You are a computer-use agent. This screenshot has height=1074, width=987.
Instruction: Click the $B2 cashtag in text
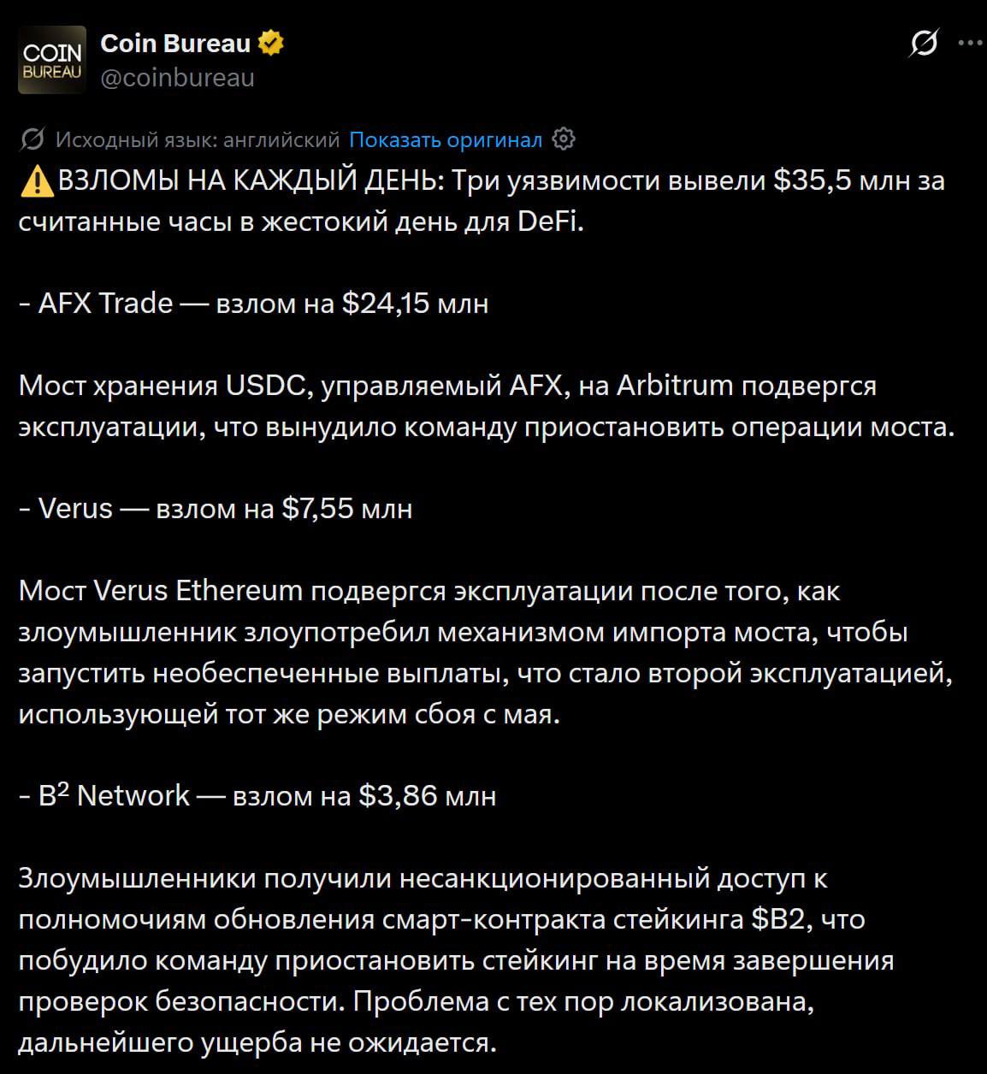pos(774,919)
